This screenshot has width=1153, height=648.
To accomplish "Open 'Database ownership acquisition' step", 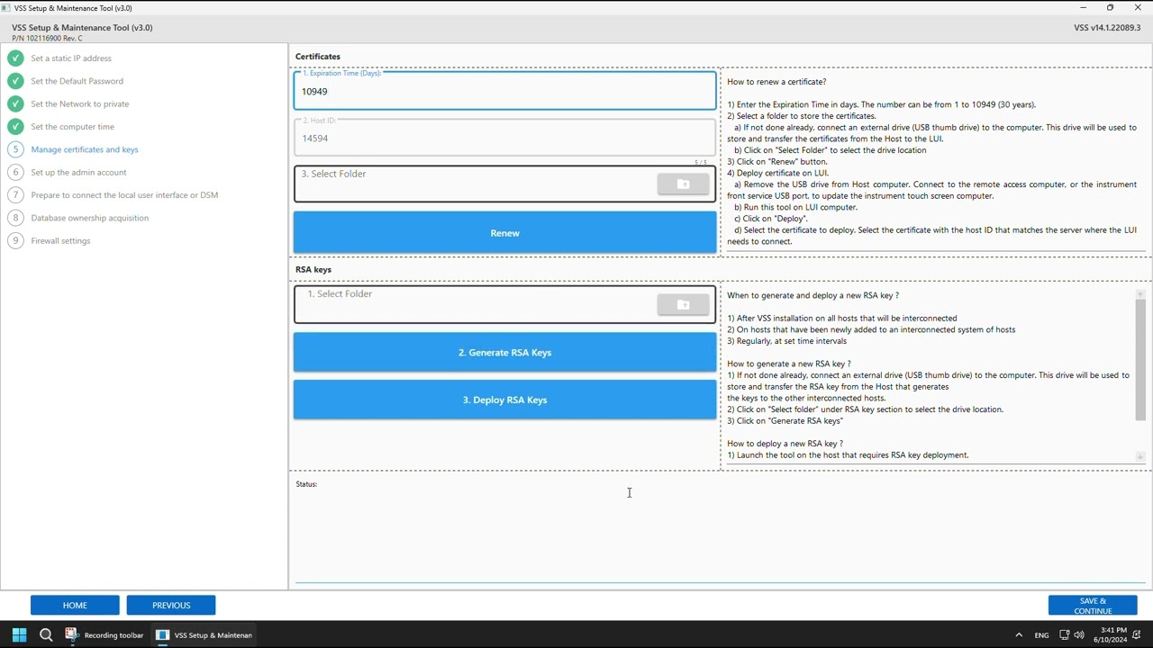I will click(90, 218).
